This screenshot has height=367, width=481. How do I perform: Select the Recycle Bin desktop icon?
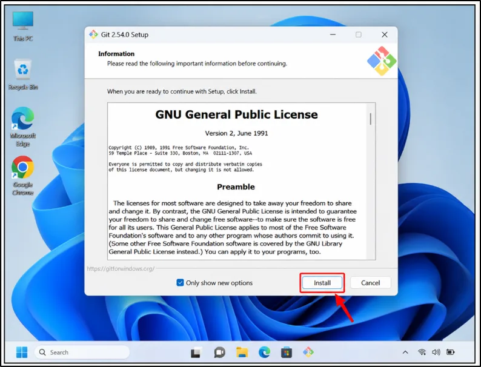click(x=23, y=74)
